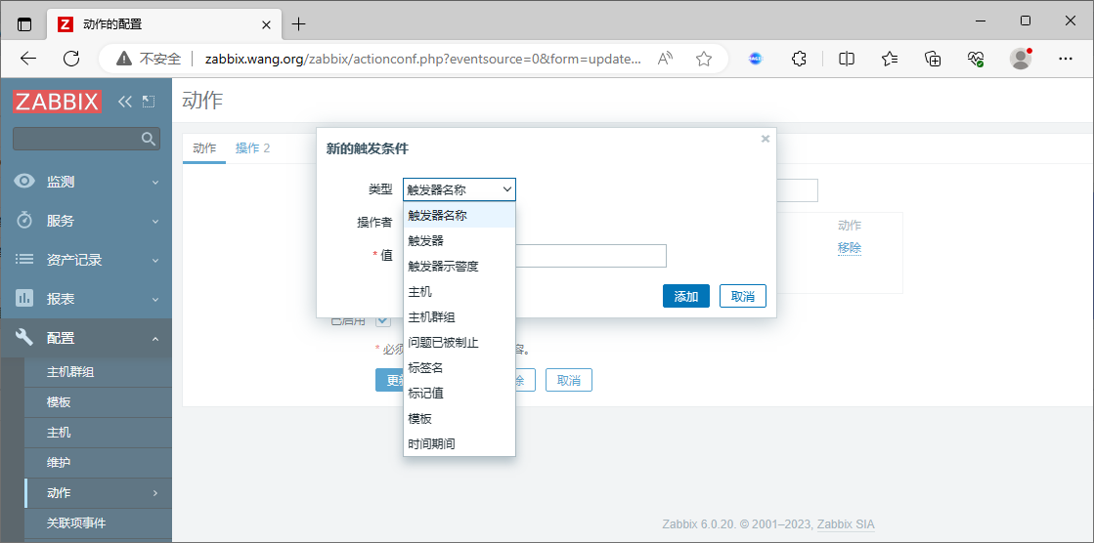Click the monitoring eye icon

pyautogui.click(x=24, y=182)
